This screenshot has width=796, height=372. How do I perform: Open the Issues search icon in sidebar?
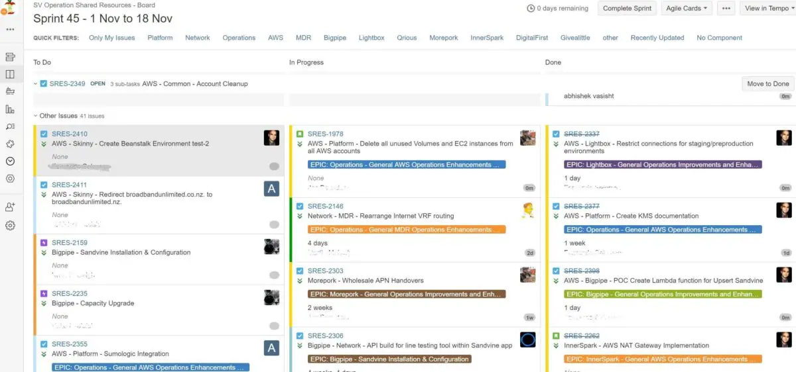(10, 126)
